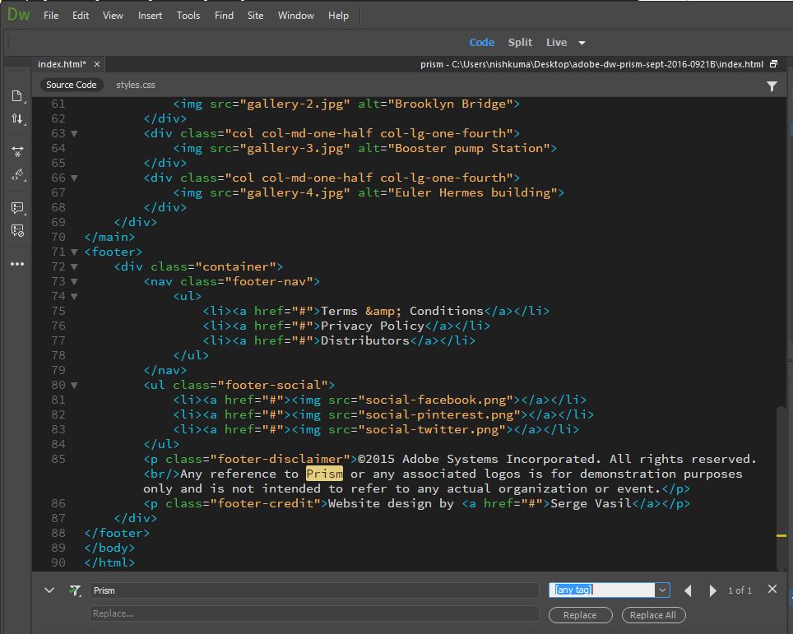Viewport: 793px width, 634px height.
Task: Click the filter icon above the editor
Action: coord(772,86)
